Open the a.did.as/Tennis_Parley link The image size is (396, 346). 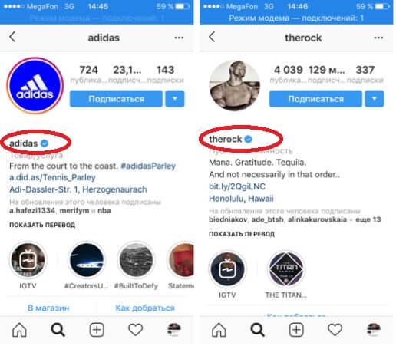coord(52,177)
